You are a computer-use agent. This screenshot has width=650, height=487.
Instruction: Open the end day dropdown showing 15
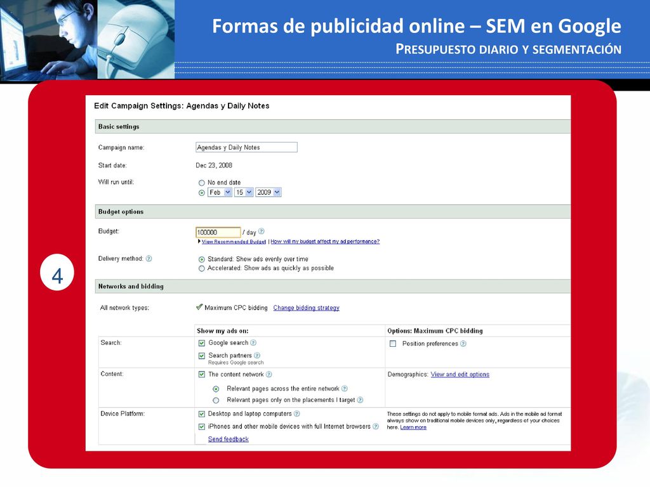coord(244,192)
